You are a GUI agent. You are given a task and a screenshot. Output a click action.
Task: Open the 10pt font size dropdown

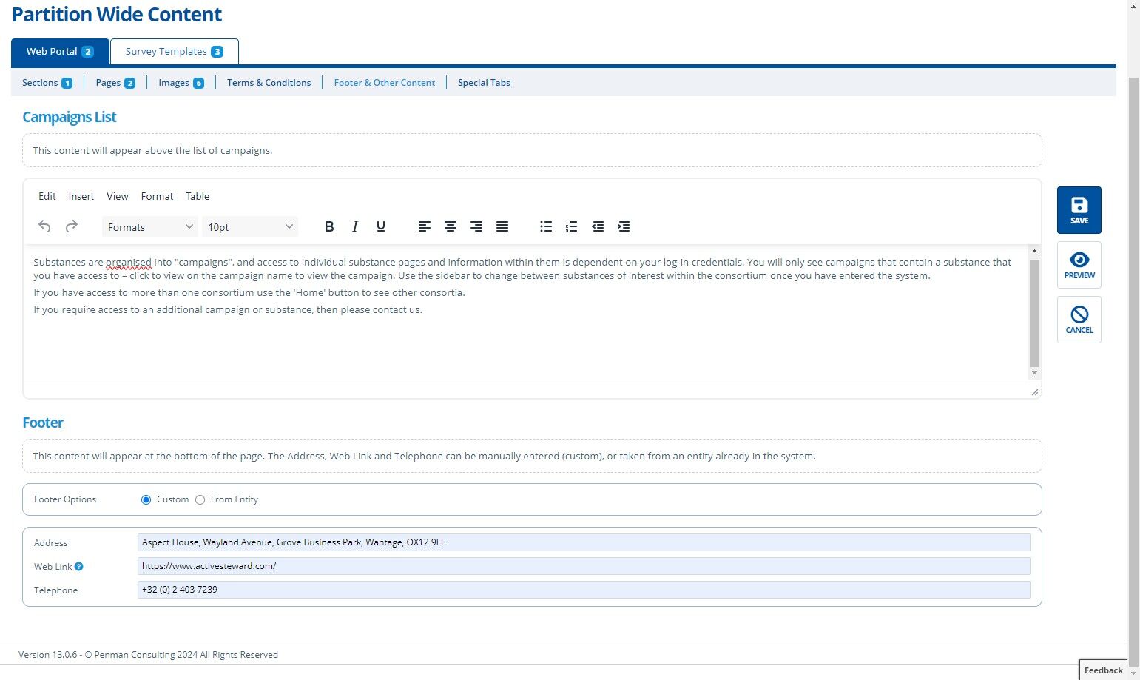[250, 226]
